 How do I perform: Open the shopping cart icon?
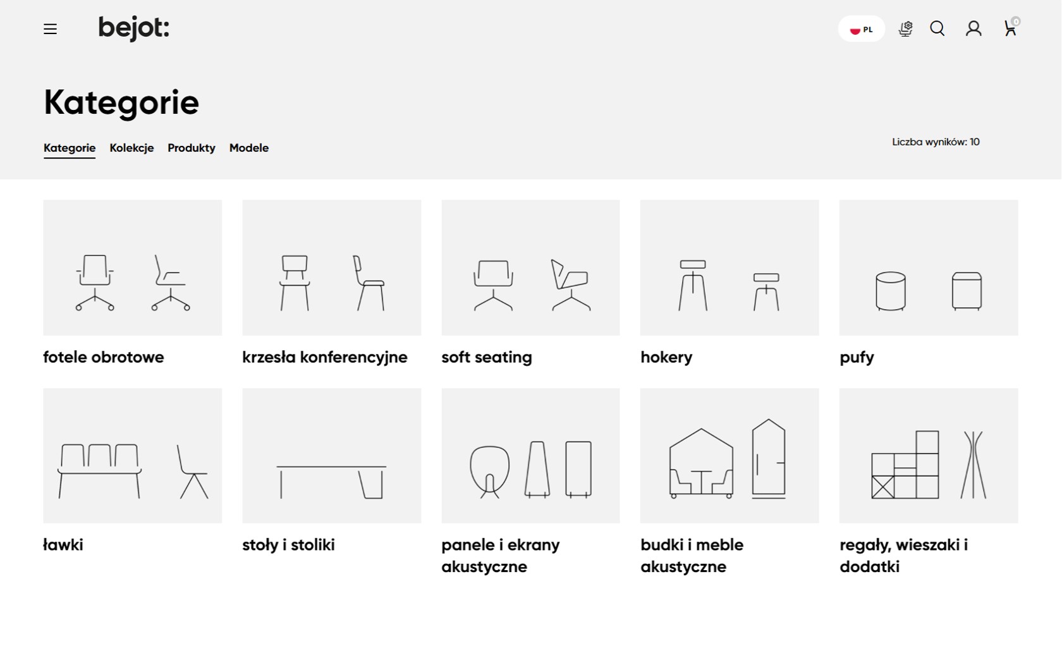coord(1010,29)
